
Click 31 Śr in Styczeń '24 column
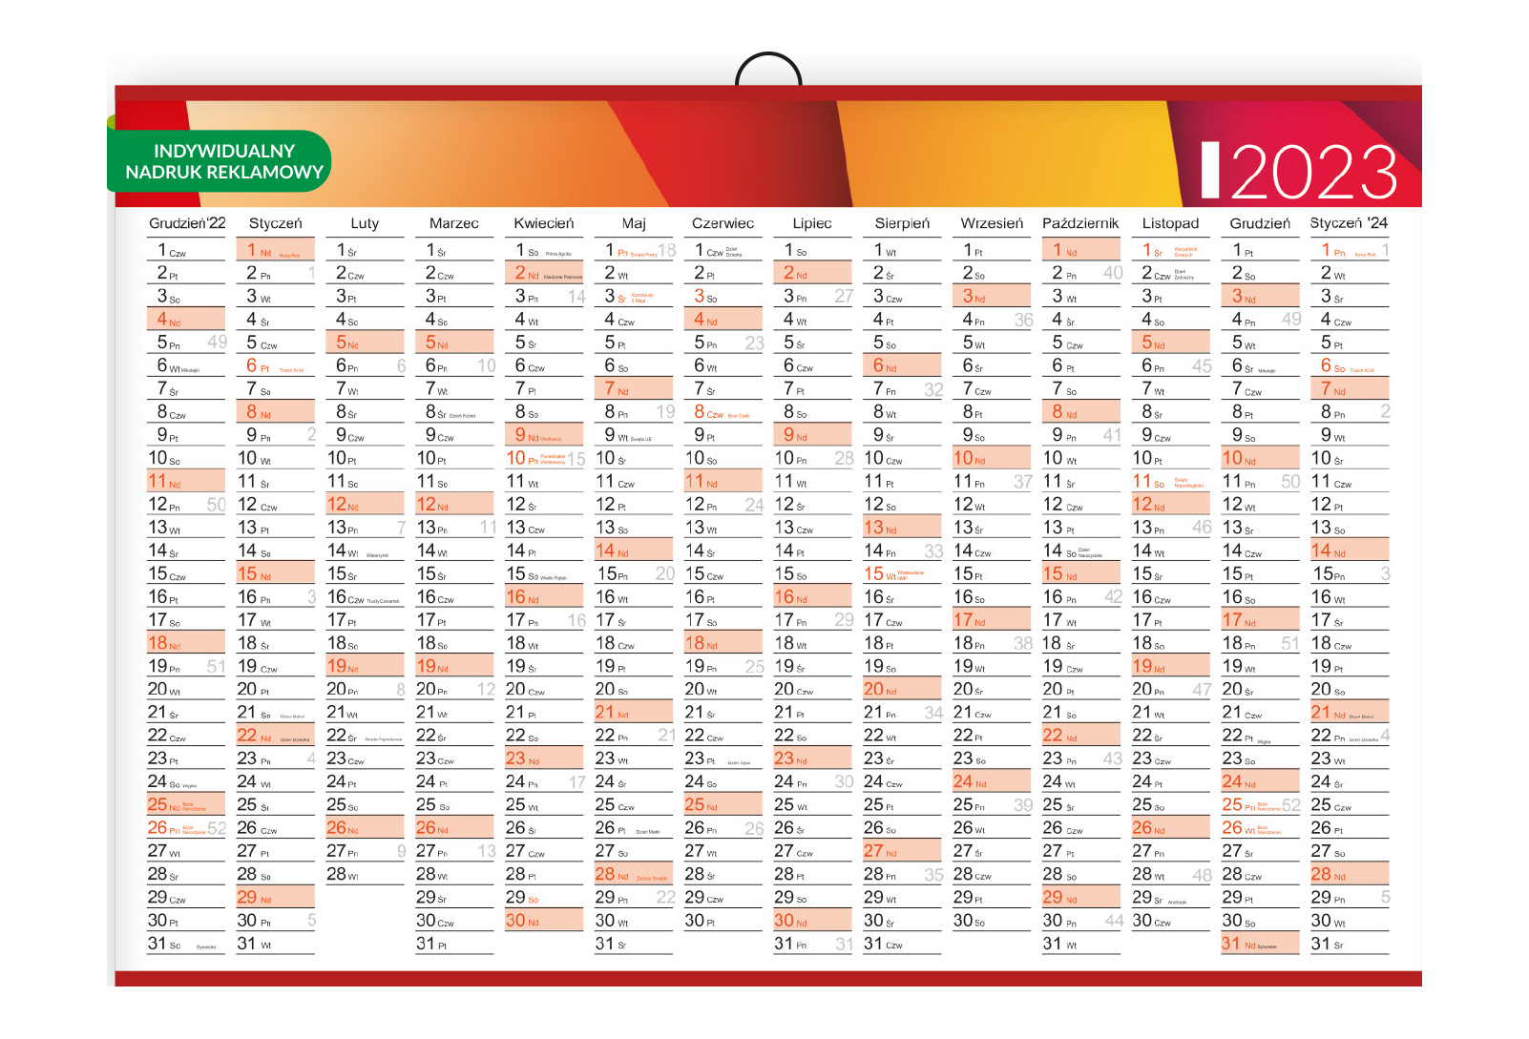tap(1351, 945)
